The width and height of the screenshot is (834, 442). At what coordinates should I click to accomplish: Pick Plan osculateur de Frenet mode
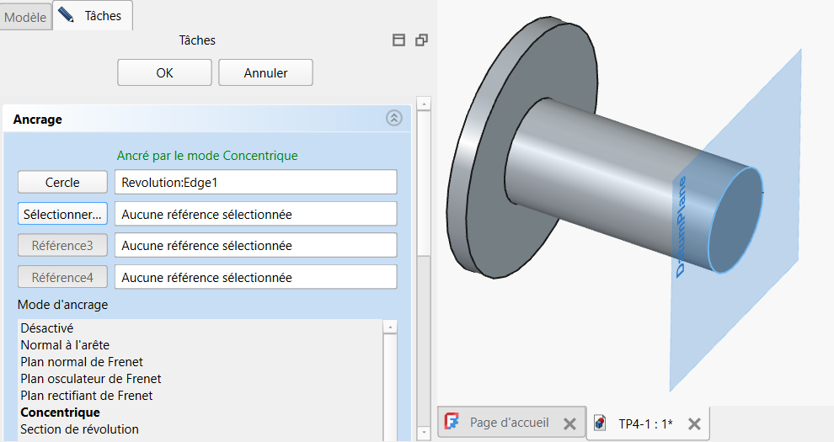(90, 379)
